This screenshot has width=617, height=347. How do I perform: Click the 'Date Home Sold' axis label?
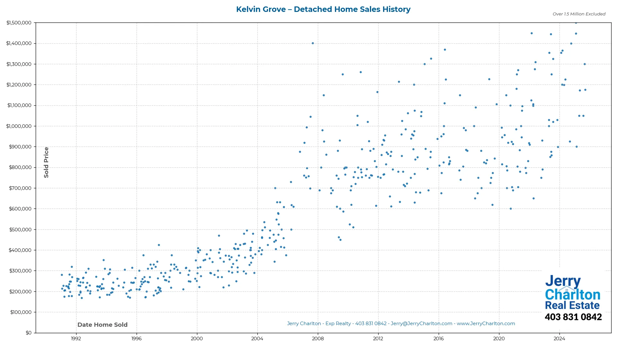click(102, 325)
